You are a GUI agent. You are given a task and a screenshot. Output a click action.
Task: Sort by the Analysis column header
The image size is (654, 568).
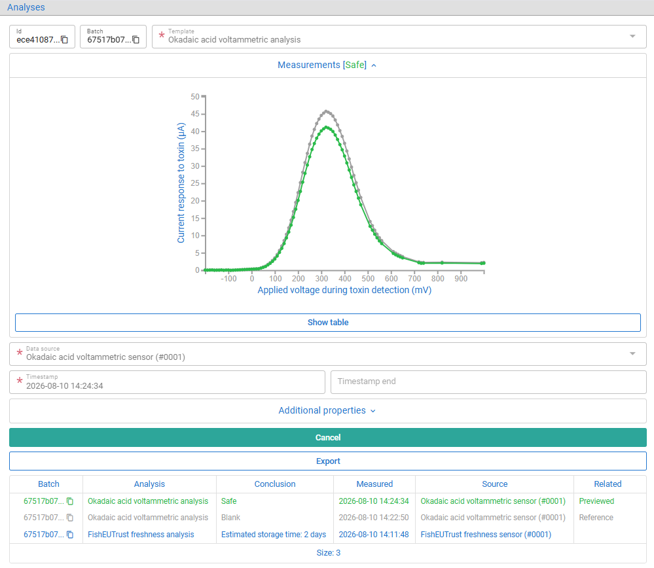149,484
